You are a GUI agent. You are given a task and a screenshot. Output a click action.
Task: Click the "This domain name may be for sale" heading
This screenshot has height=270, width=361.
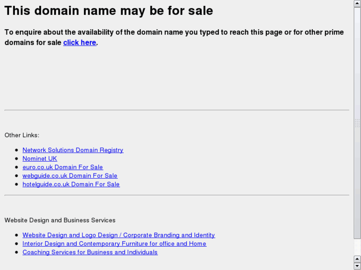pos(109,10)
